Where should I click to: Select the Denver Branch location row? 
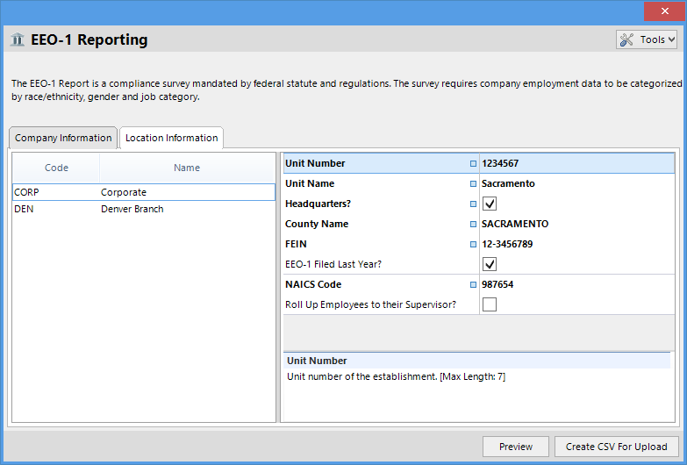point(132,209)
